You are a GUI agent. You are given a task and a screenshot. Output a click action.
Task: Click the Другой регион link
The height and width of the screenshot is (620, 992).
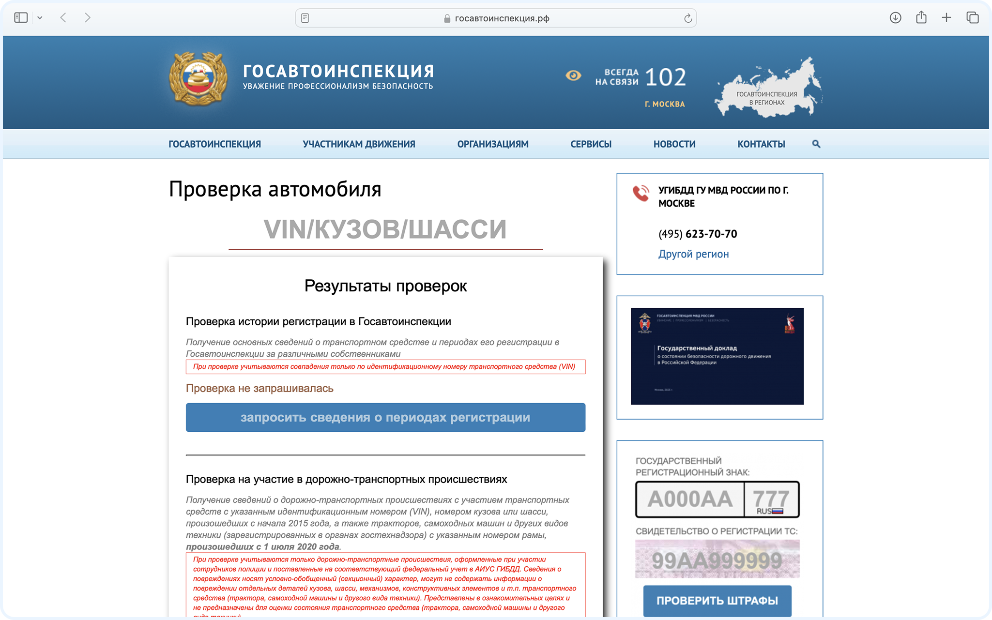click(x=693, y=254)
